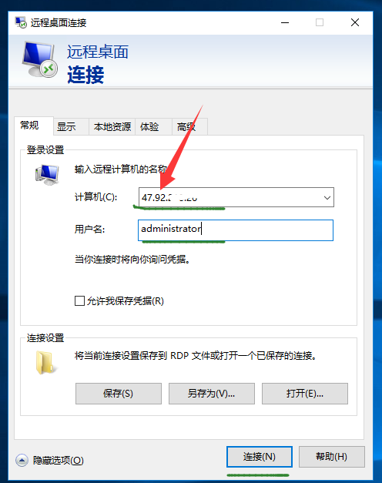This screenshot has width=382, height=483.
Task: Minimize the Remote Desktop window
Action: 285,22
